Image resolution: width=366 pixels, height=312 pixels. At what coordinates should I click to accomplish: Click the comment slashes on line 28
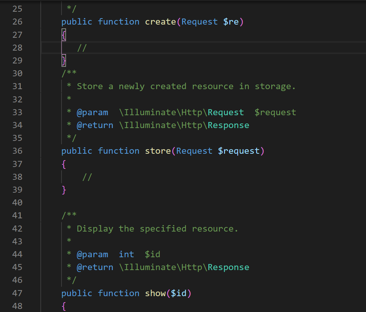(82, 48)
